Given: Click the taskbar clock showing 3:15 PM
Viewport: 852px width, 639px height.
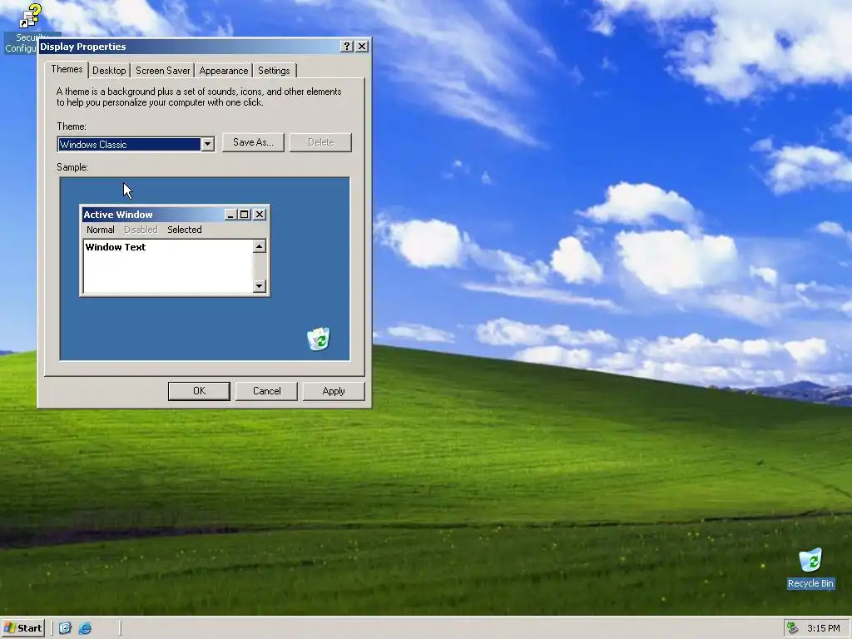Looking at the screenshot, I should (823, 628).
